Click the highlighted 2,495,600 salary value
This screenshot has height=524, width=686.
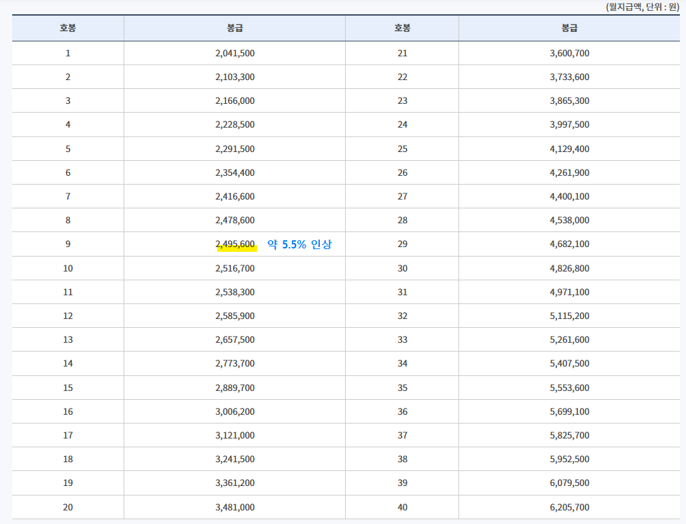click(236, 244)
